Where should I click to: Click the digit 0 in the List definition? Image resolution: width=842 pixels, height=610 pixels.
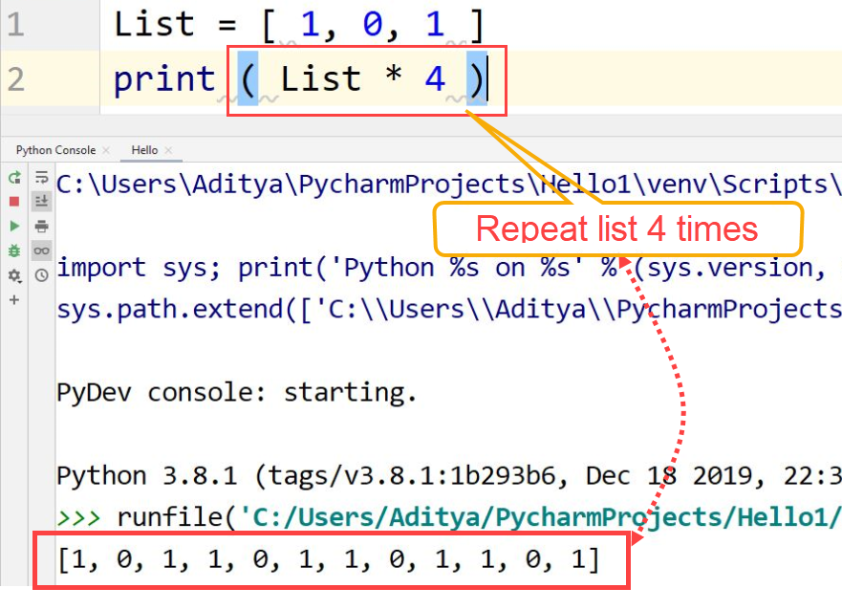pos(373,24)
